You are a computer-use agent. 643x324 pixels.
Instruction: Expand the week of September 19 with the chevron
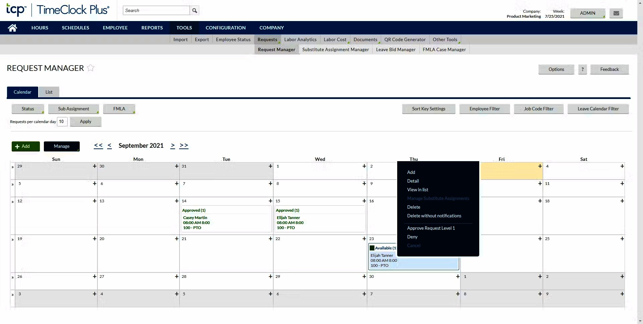pyautogui.click(x=12, y=239)
